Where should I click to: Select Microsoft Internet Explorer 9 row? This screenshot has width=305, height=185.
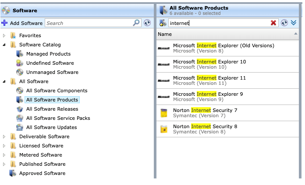tap(227, 97)
